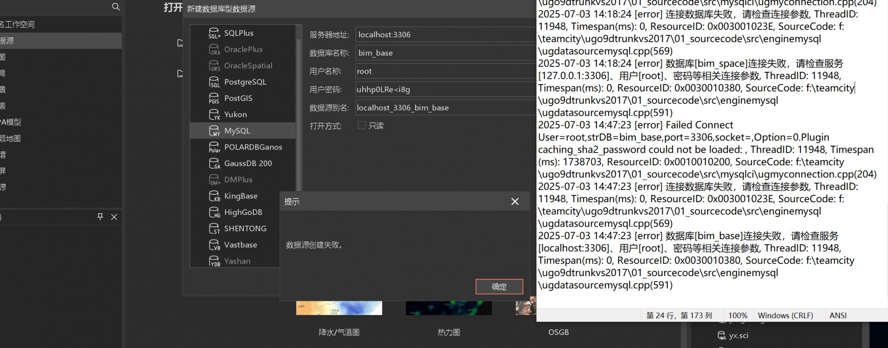Edit the 数据库名称 field bim_base

click(x=445, y=53)
